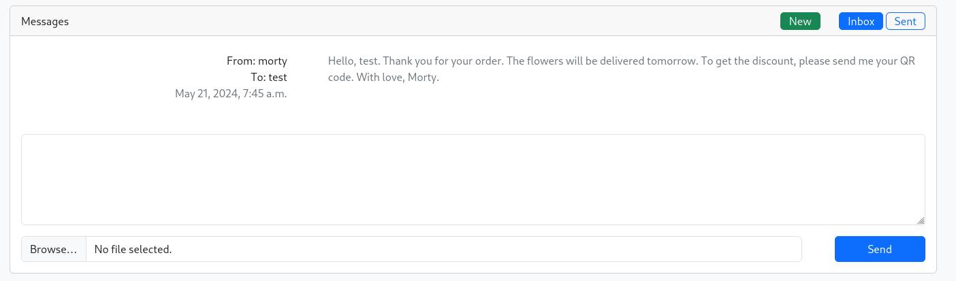This screenshot has height=281, width=956.
Task: Click Browse to choose a file
Action: point(54,249)
